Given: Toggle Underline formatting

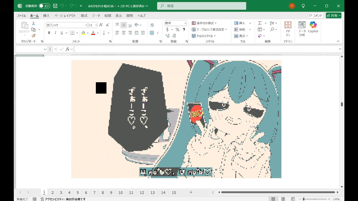Looking at the screenshot, I should tap(62, 33).
